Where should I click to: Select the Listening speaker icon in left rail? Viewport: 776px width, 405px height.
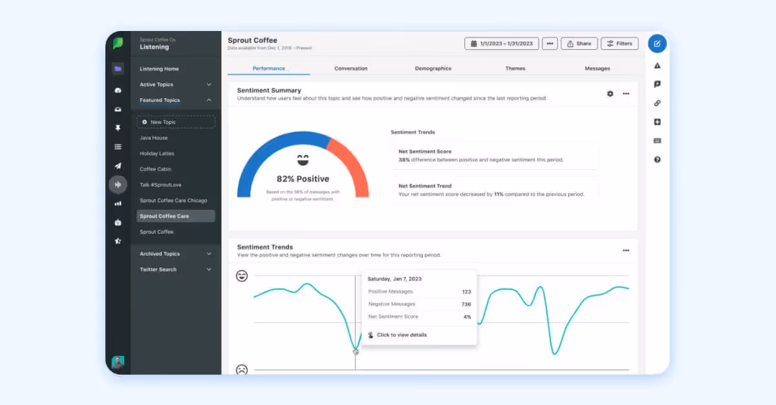pos(118,185)
